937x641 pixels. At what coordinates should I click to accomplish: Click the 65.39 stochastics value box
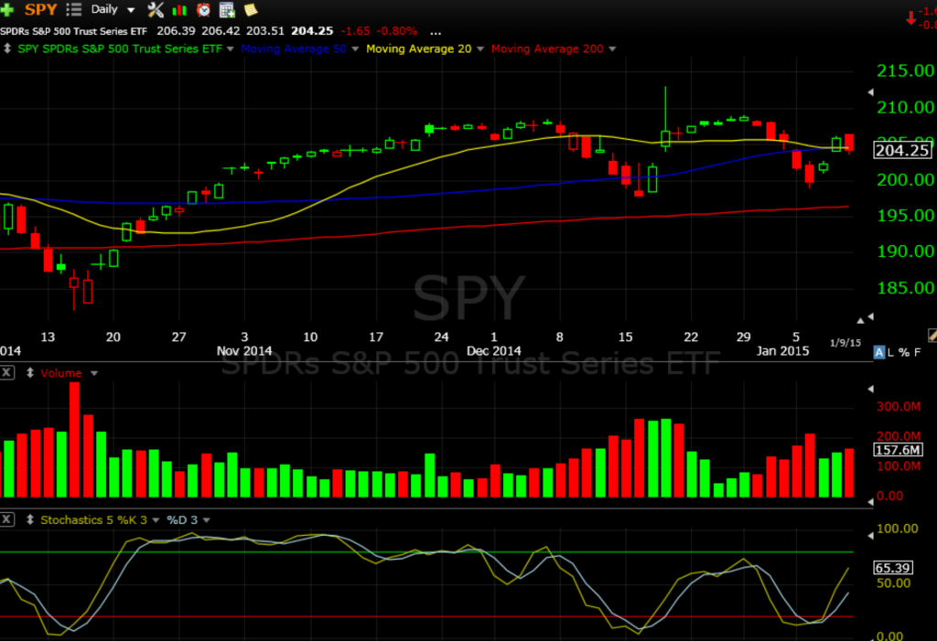893,568
